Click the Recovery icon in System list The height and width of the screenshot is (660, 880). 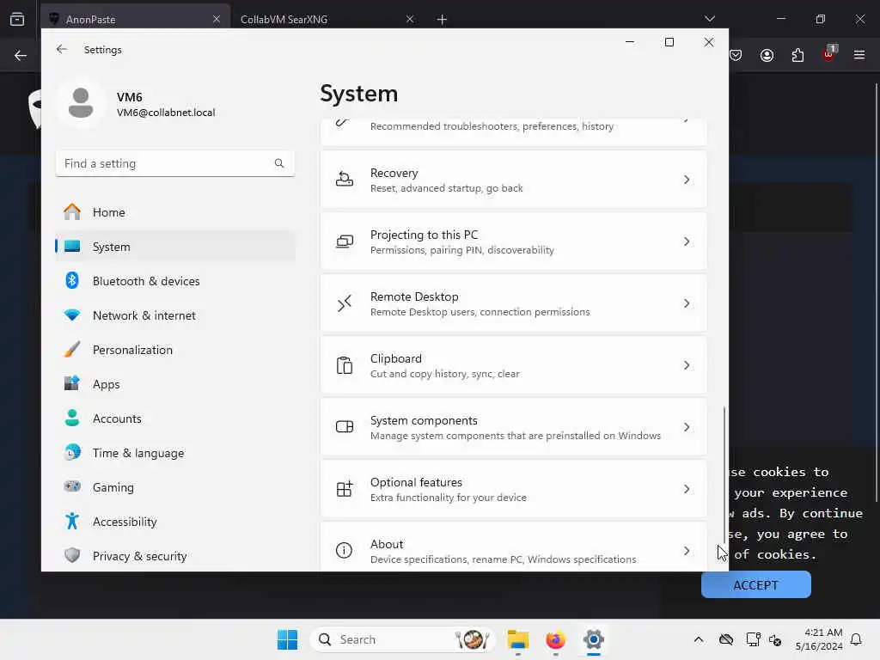click(344, 180)
